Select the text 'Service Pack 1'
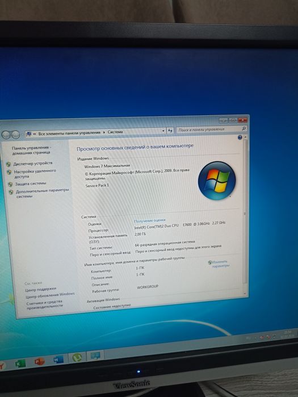The height and width of the screenshot is (397, 298). pos(97,186)
